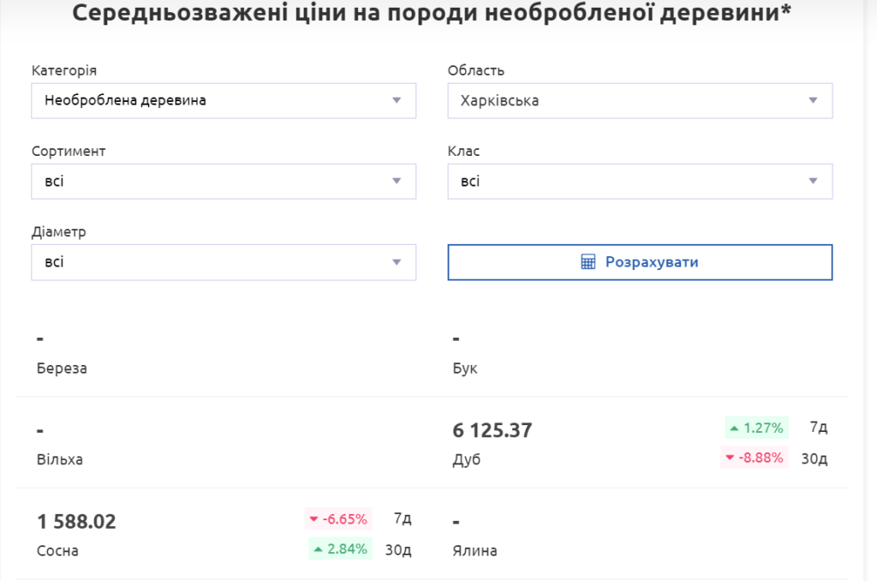Open the Категорія dropdown
The width and height of the screenshot is (877, 581).
(223, 100)
